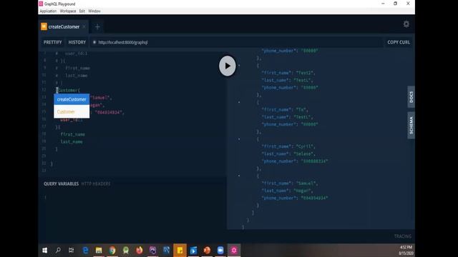Open File Explorer from the taskbar
Viewport: 458px width, 257px height.
99,251
